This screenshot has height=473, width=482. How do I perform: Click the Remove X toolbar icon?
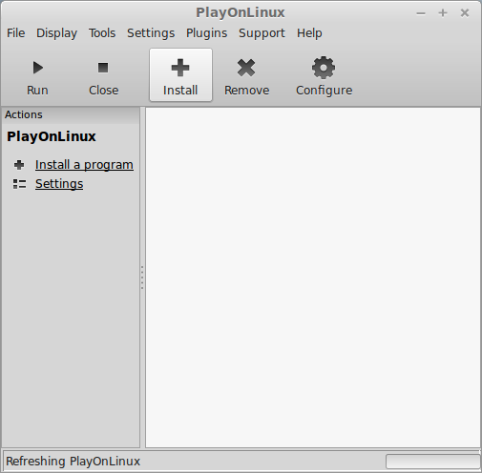tap(246, 68)
